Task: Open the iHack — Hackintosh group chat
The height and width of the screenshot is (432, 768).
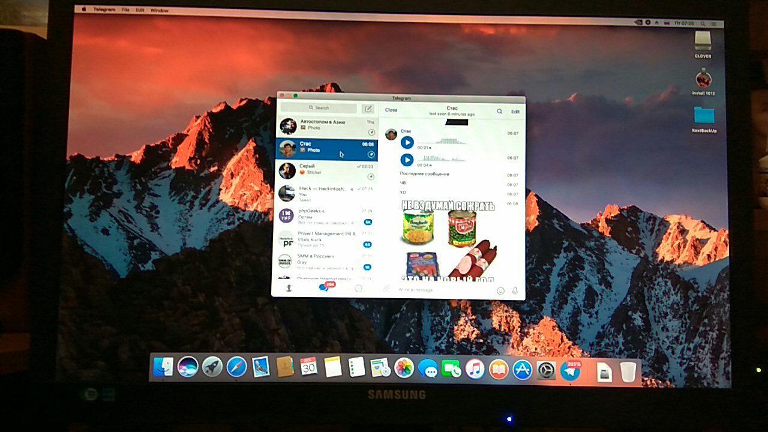Action: (x=326, y=193)
